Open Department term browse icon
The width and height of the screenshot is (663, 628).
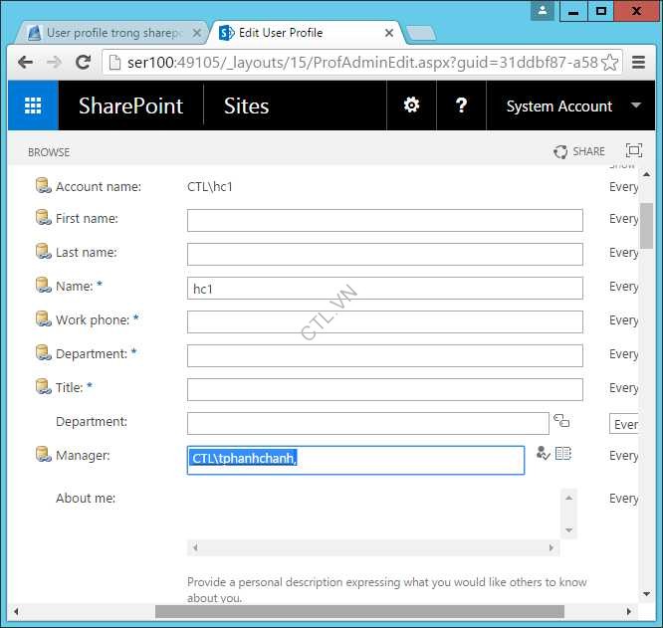561,421
